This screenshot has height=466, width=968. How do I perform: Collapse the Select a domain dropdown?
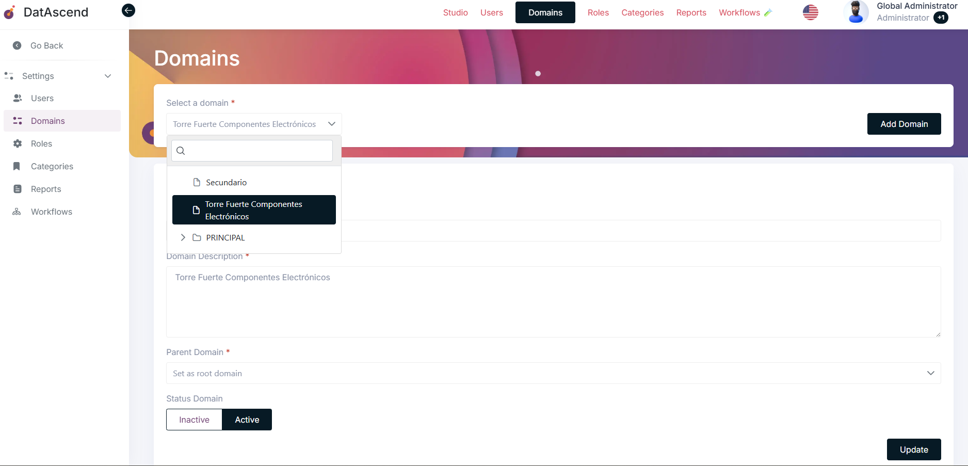click(x=331, y=124)
